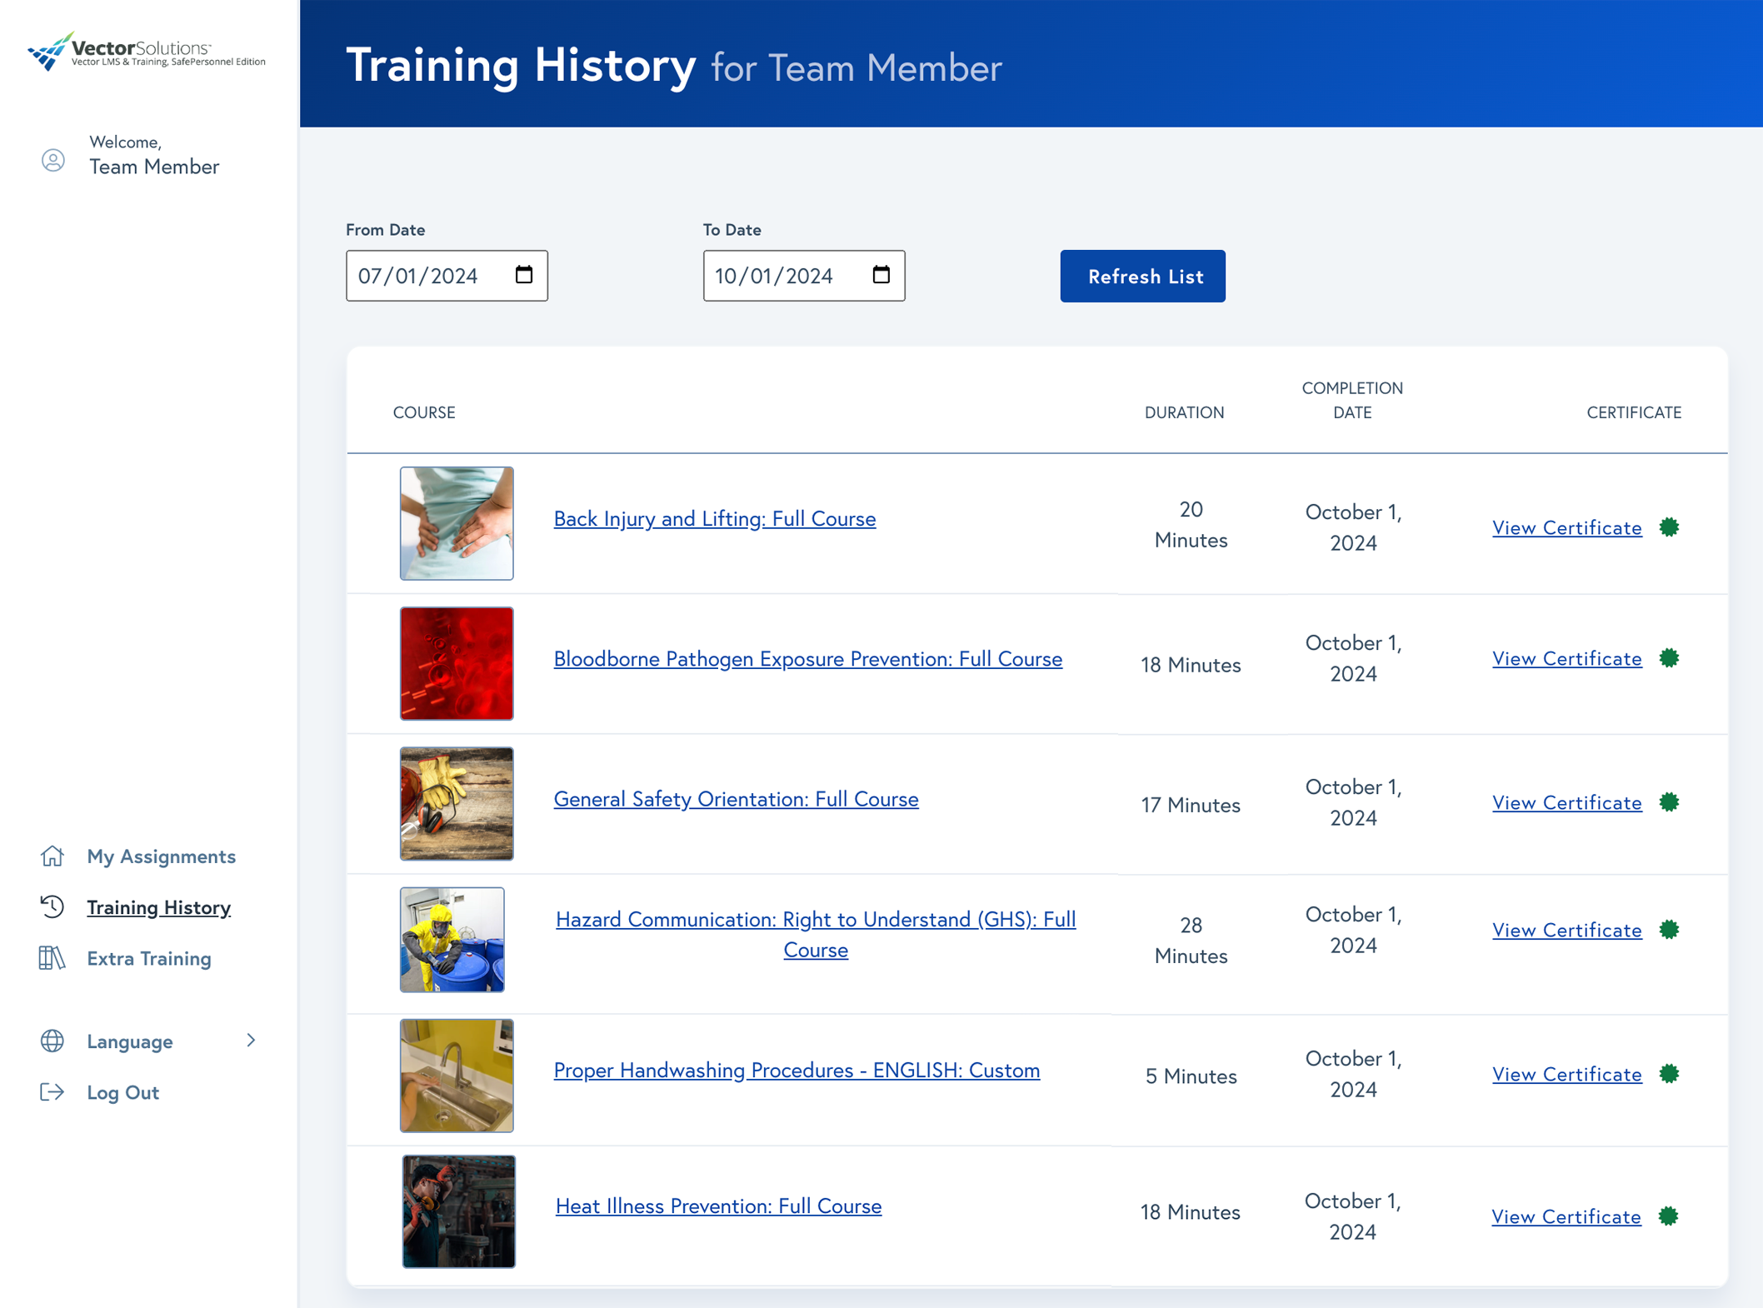Open Bloodborne Pathogen Exposure Prevention course link
Screen dimensions: 1763x1308
tap(808, 659)
